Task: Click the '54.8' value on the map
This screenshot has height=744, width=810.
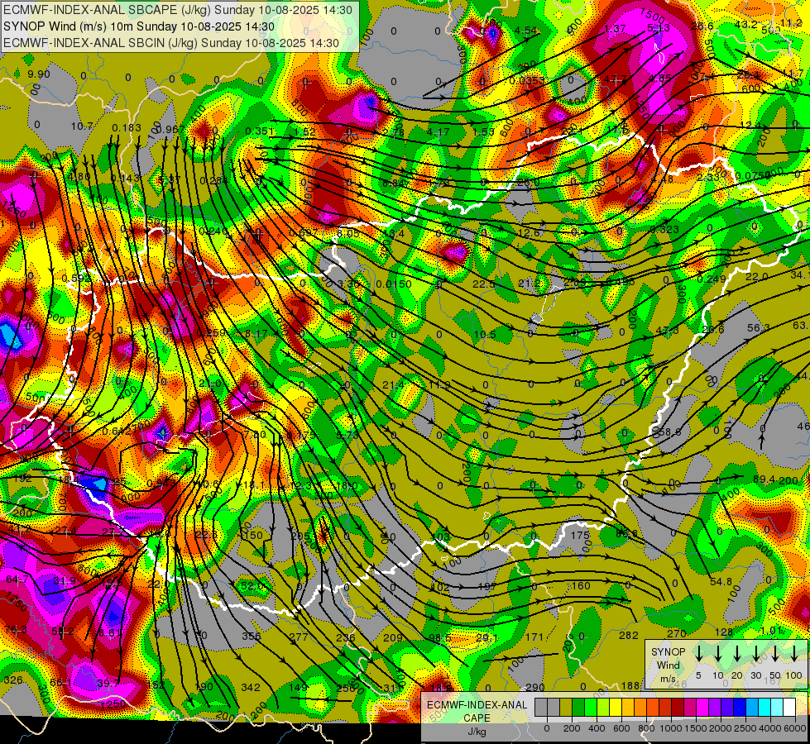Action: 721,581
